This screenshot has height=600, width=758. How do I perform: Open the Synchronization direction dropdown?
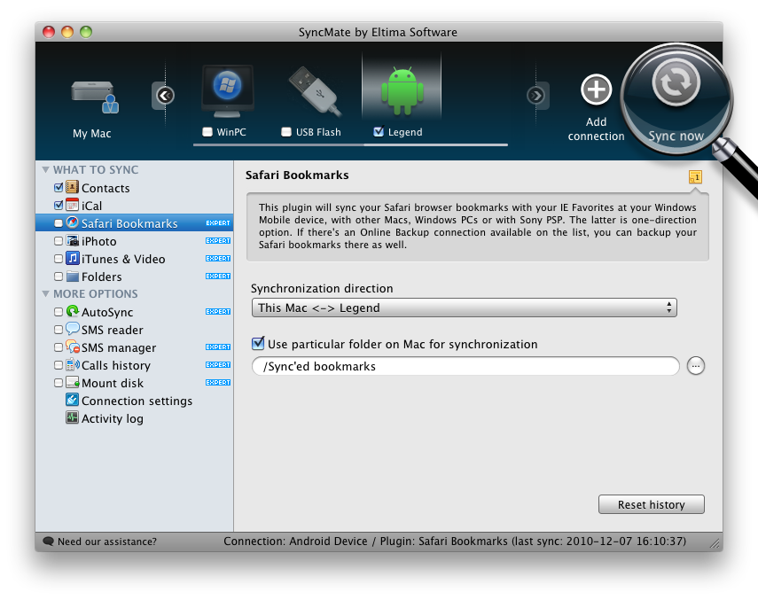[464, 308]
